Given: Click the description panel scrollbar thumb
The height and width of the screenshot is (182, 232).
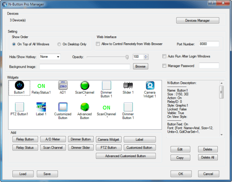Looking at the screenshot, I should click(x=221, y=92).
